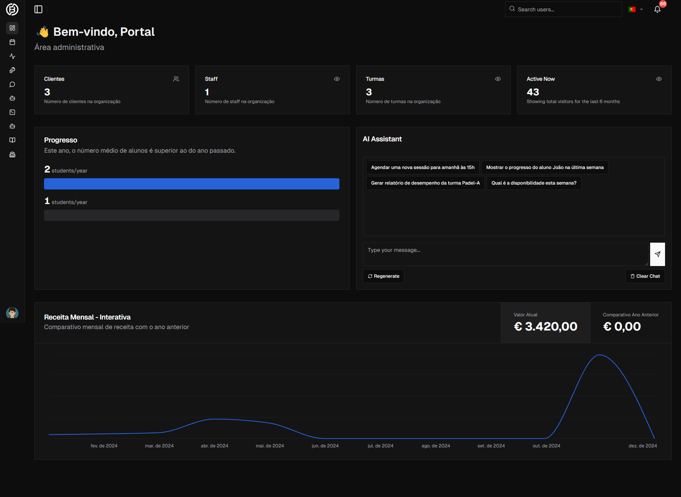Select the settings/store icon at sidebar bottom
The height and width of the screenshot is (497, 681).
tap(13, 154)
